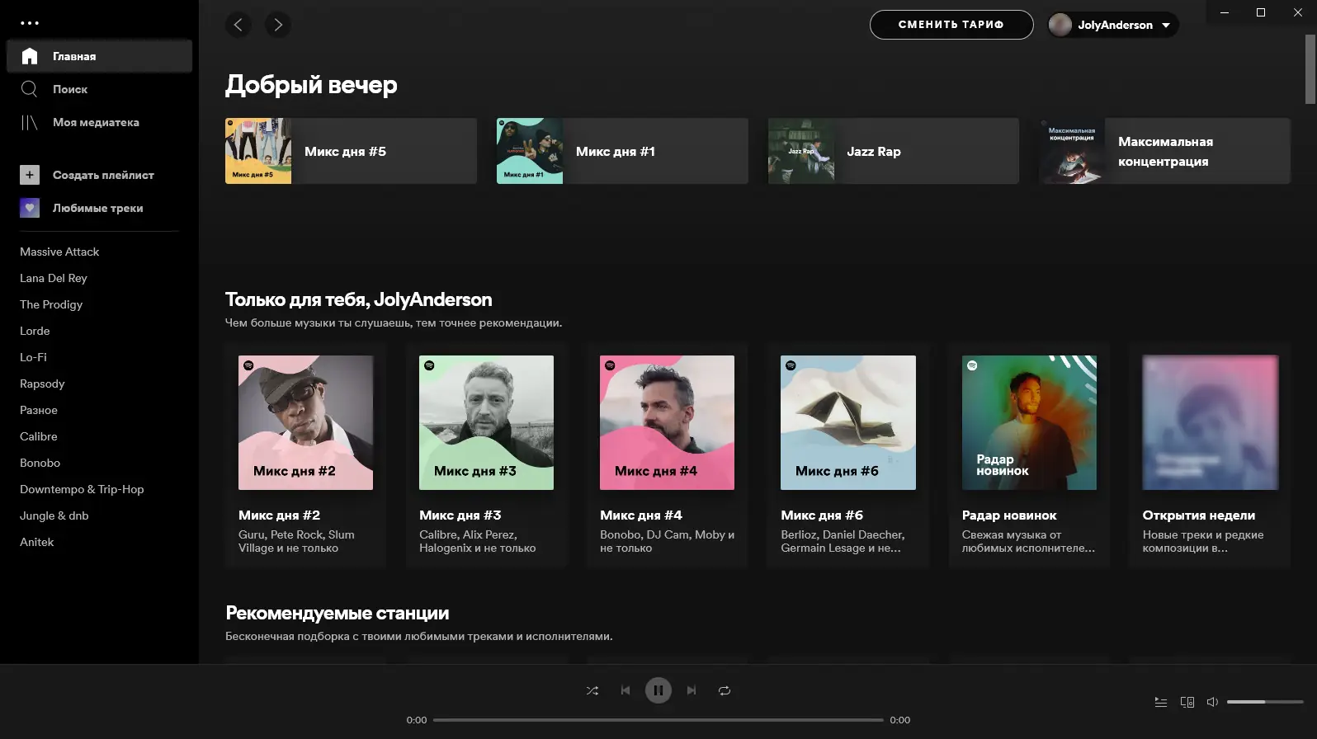Maximize the Spotify window
This screenshot has height=739, width=1317.
click(1261, 12)
